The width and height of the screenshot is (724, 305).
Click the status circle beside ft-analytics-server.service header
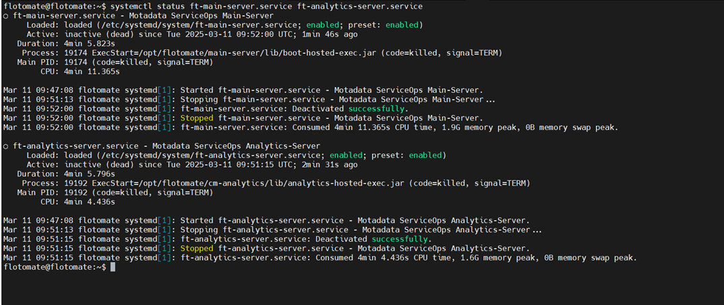point(6,146)
